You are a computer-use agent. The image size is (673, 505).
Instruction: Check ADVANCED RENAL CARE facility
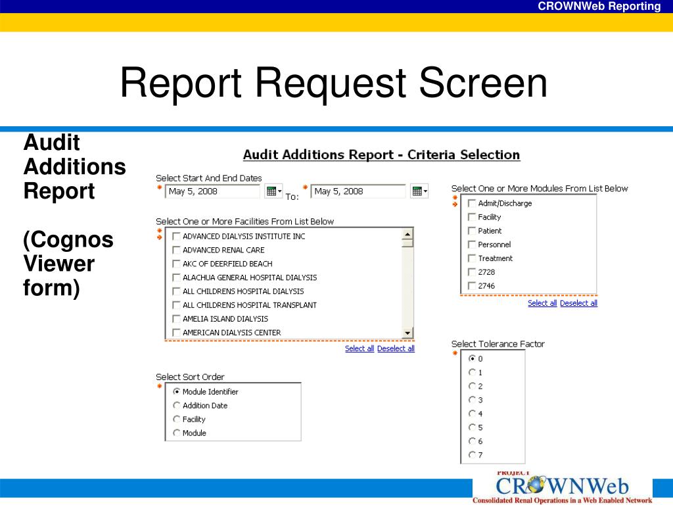tap(176, 250)
